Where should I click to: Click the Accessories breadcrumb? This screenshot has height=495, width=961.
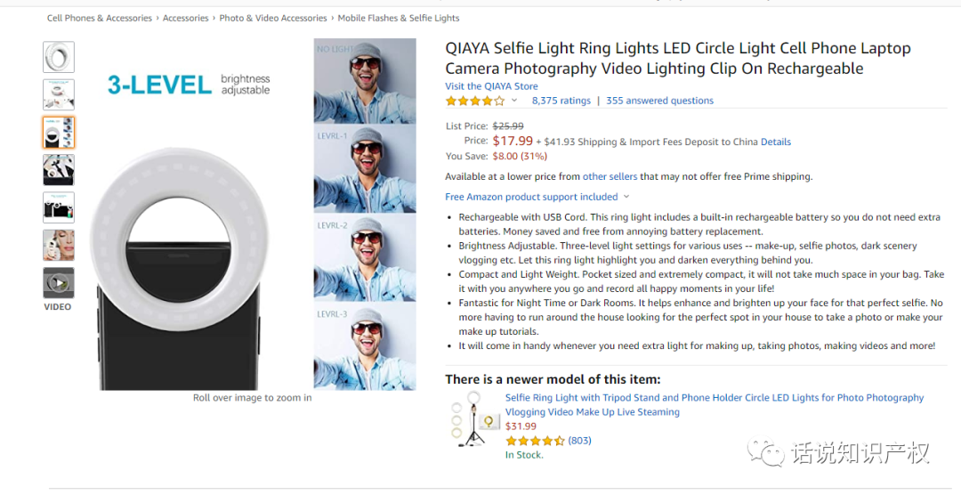[185, 18]
